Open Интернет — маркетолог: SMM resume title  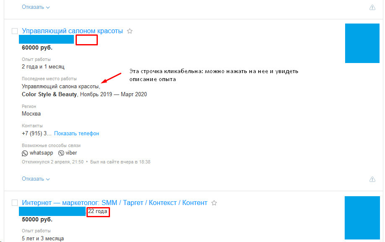point(115,203)
